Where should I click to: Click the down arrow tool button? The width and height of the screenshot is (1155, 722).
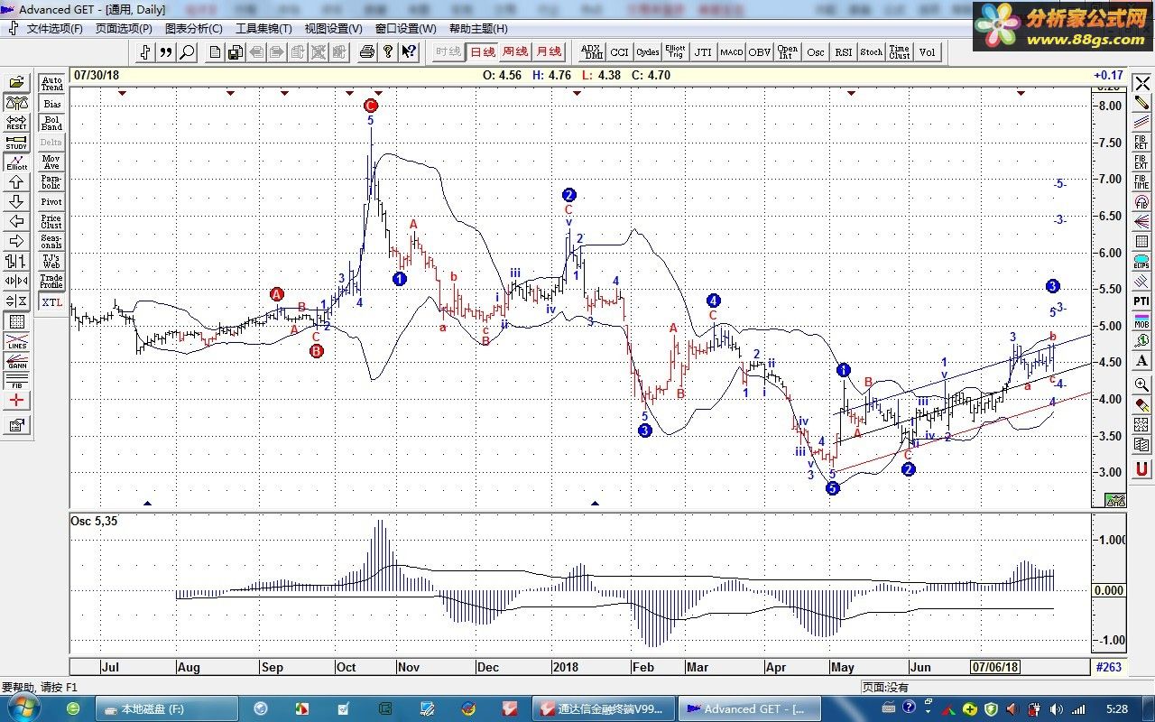point(16,201)
